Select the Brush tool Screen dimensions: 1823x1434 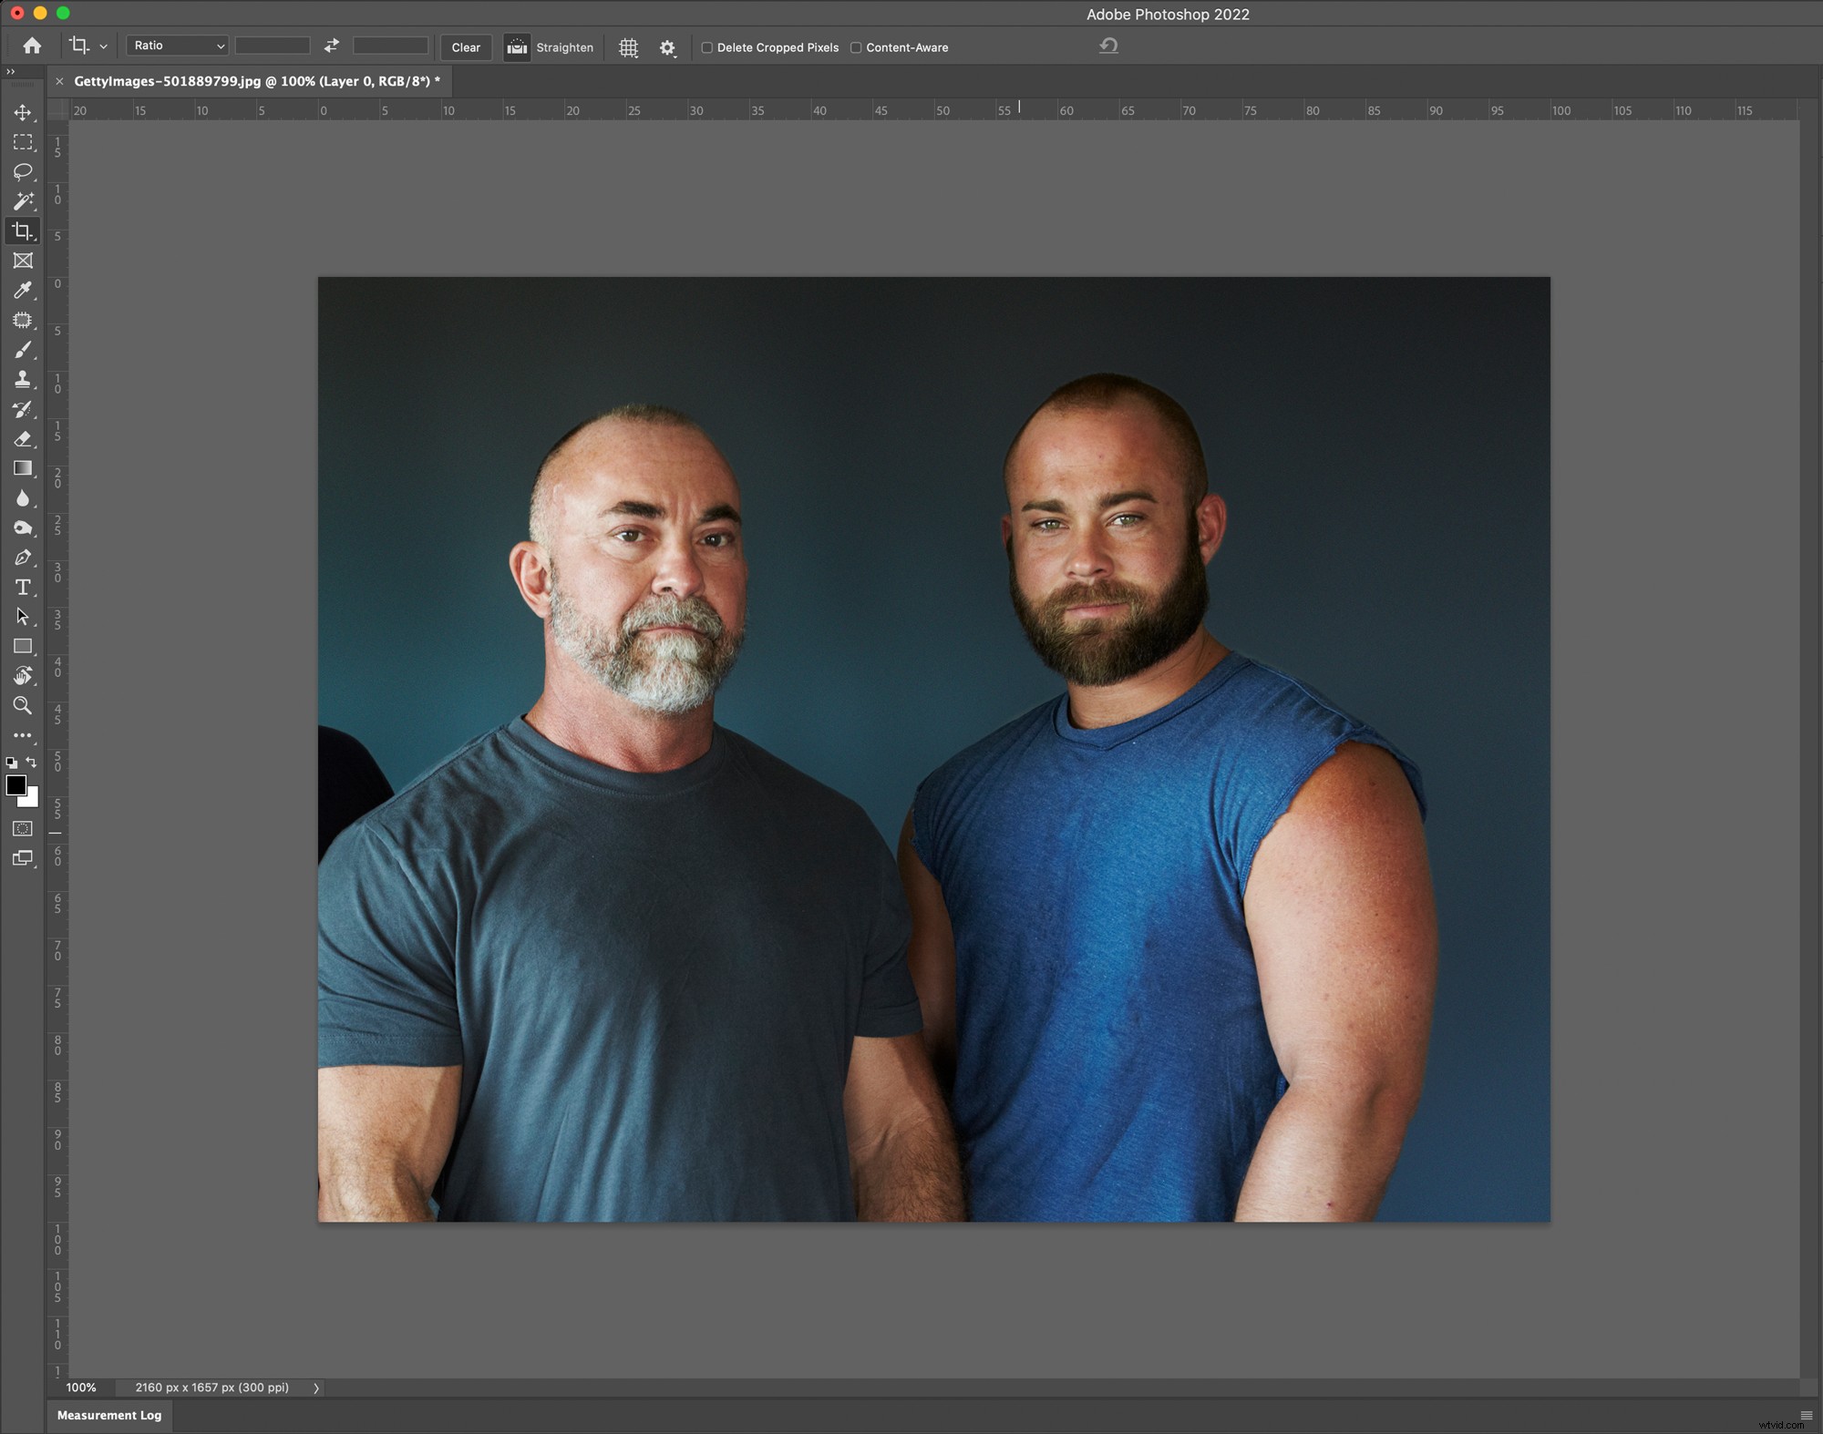(x=23, y=350)
